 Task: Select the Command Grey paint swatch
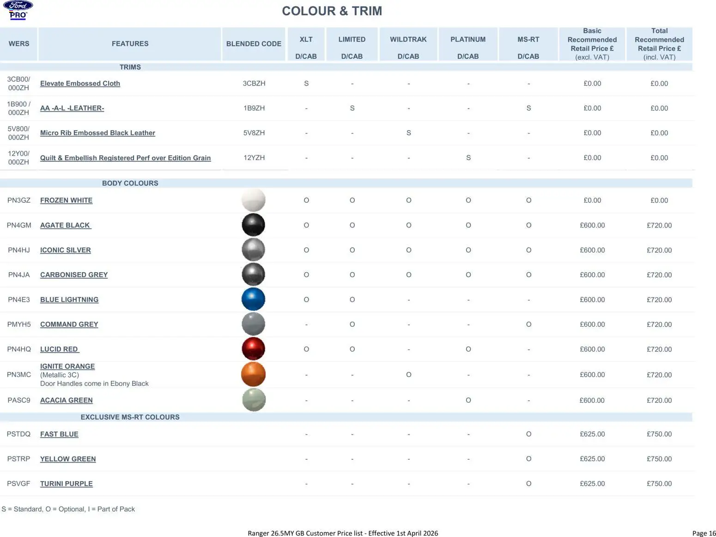254,324
